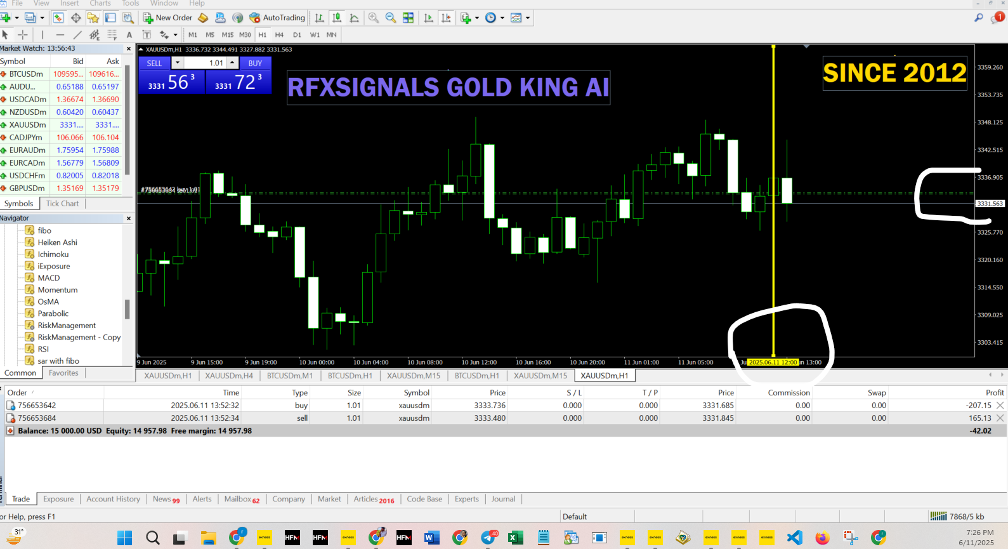The image size is (1008, 549).
Task: Select XAUUSDm row in Market Watch
Action: (62, 125)
